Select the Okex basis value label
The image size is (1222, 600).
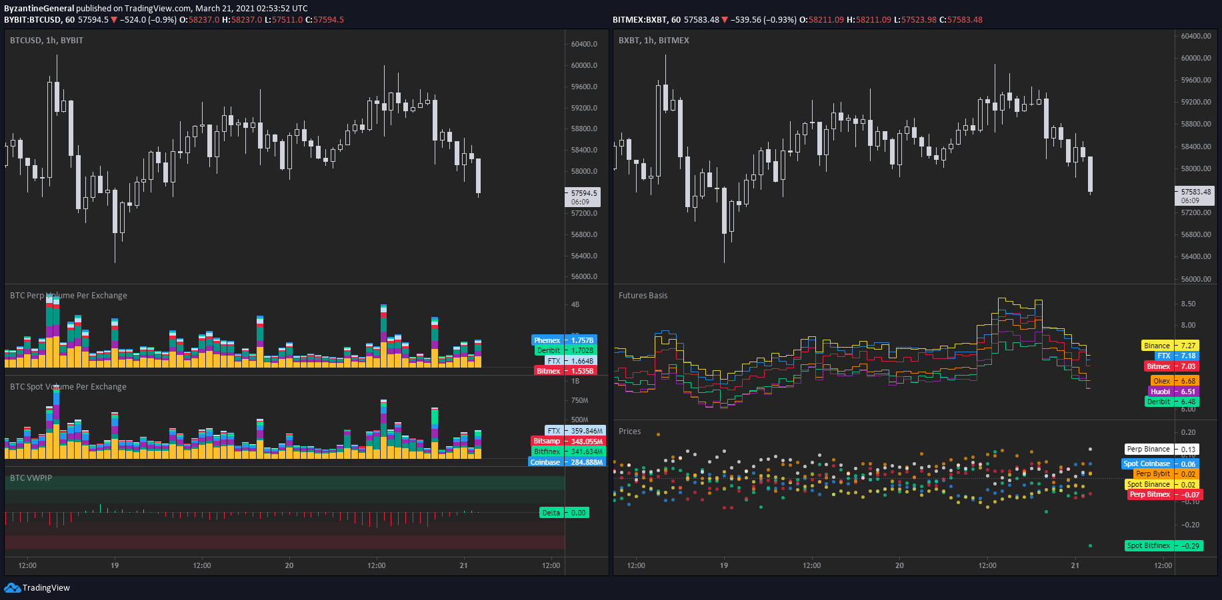point(1161,380)
